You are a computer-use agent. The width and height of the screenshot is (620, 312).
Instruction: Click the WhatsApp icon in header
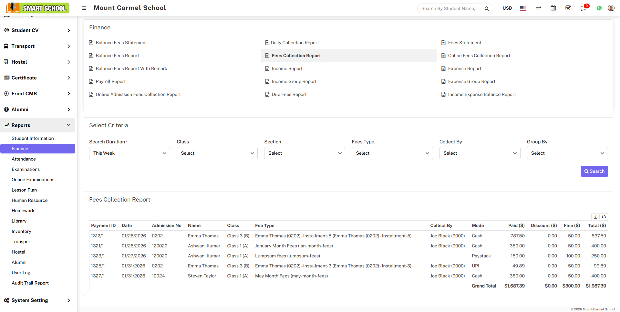[x=599, y=8]
